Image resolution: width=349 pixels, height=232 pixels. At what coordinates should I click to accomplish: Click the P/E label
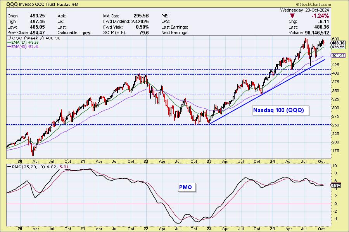pos(165,16)
